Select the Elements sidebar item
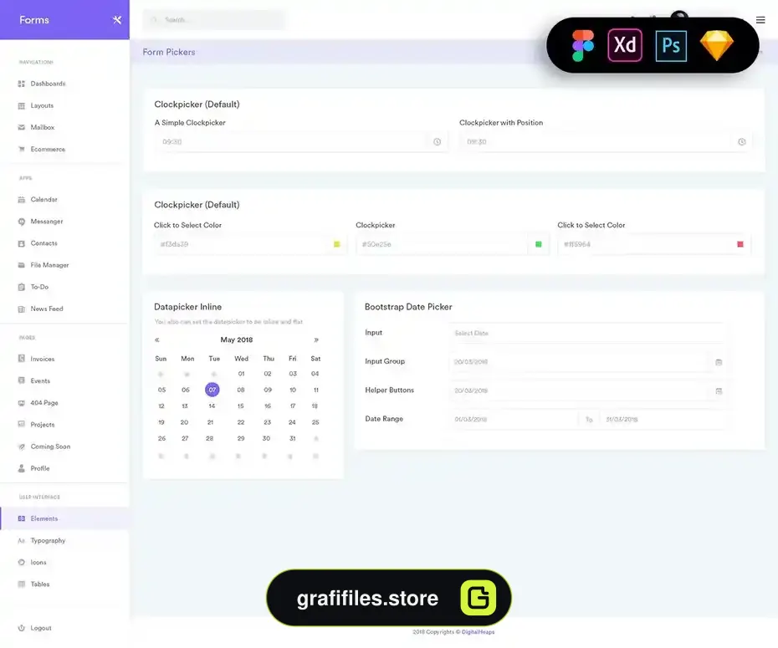Screen dimensions: 778x648 pyautogui.click(x=65, y=518)
